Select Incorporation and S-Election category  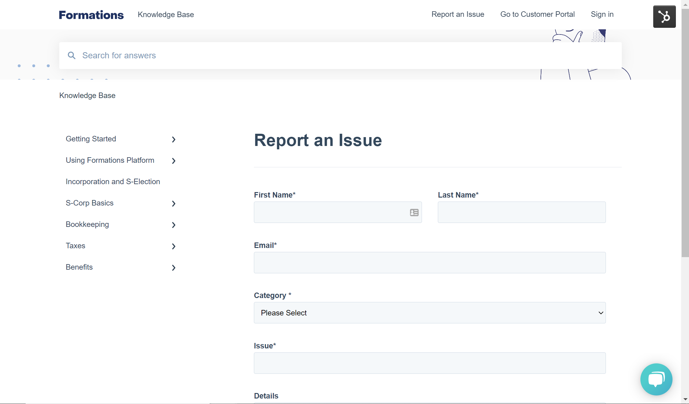coord(113,181)
